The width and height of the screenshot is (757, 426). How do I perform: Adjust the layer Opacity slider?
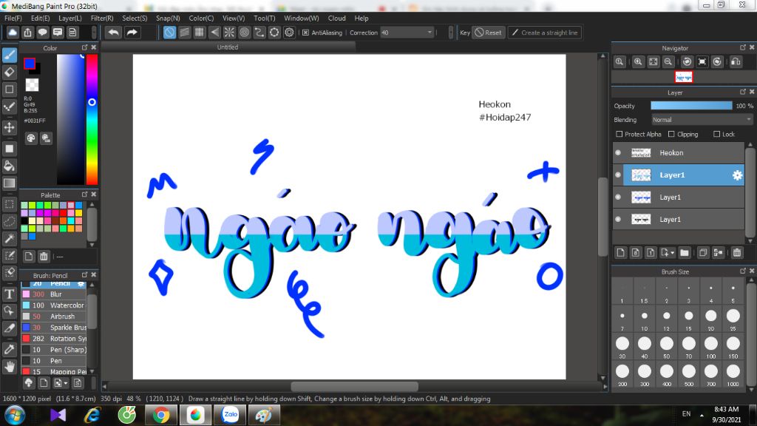[691, 106]
